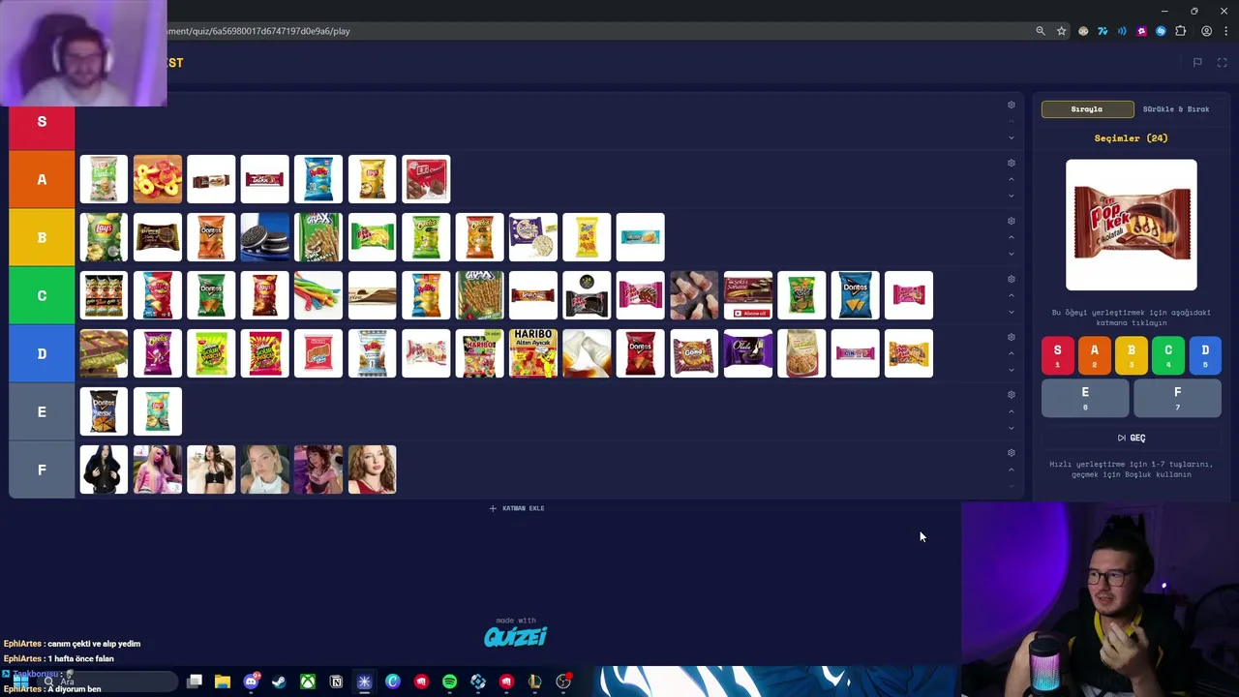Place current item in tier B
The height and width of the screenshot is (697, 1239).
coord(1132,355)
